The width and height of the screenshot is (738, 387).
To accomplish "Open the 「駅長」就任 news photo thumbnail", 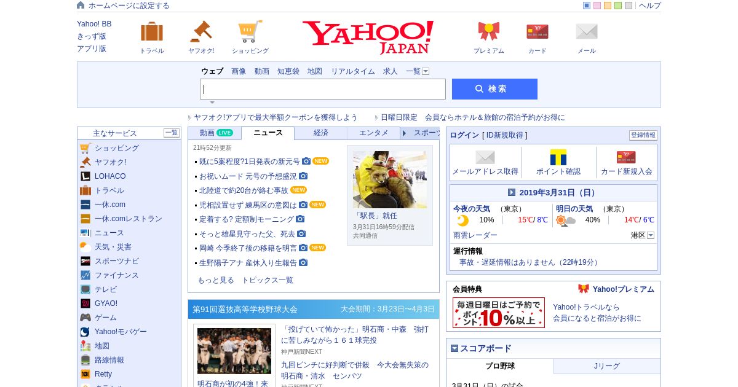I will pos(390,179).
